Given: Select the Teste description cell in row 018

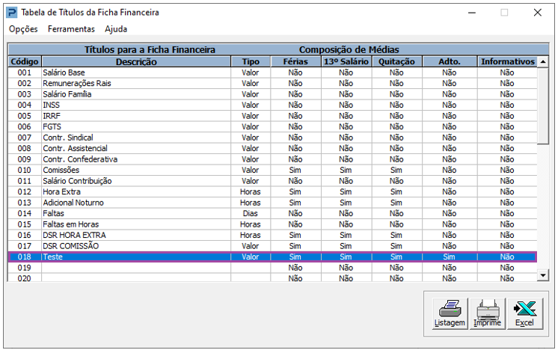Looking at the screenshot, I should [x=136, y=257].
